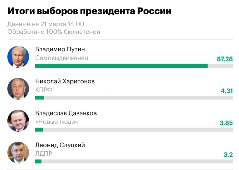
Task: Click the «Новые люди» party label
Action: pos(57,122)
